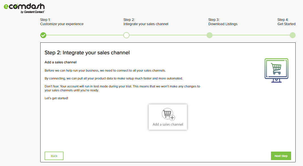The width and height of the screenshot is (303, 166).
Task: Proceed with the Next Step button
Action: (x=281, y=156)
